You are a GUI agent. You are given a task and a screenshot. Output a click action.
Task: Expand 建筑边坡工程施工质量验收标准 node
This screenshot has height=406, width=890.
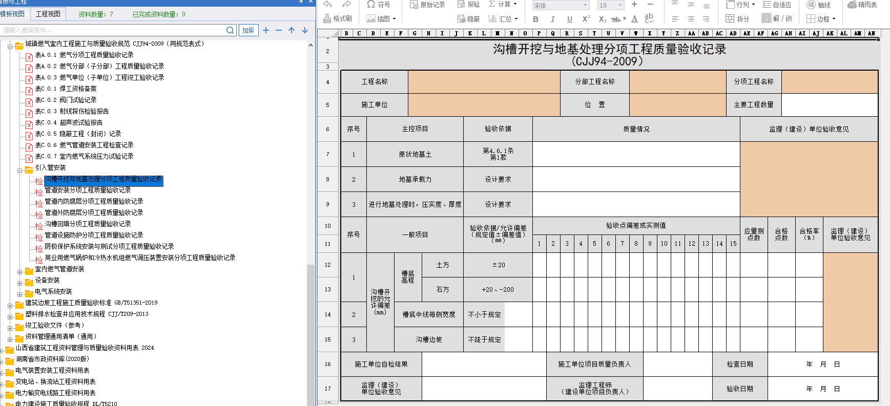click(x=10, y=306)
